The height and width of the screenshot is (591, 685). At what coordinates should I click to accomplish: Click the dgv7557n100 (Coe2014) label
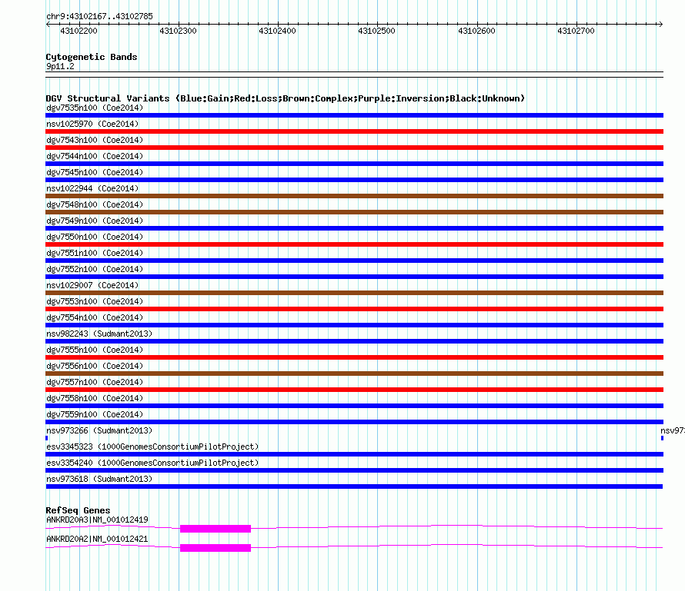tap(95, 382)
